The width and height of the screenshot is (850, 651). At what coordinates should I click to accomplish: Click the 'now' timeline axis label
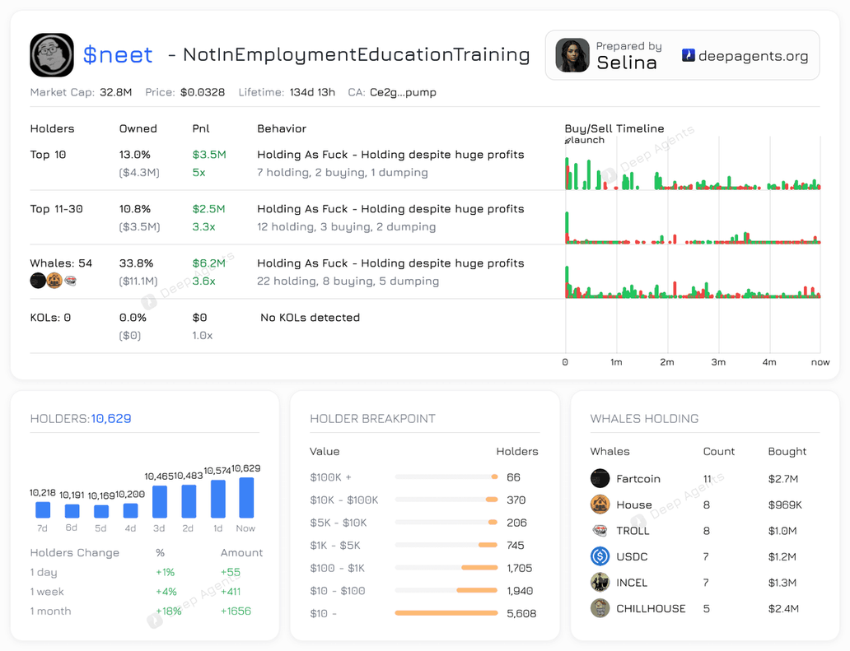tap(820, 362)
